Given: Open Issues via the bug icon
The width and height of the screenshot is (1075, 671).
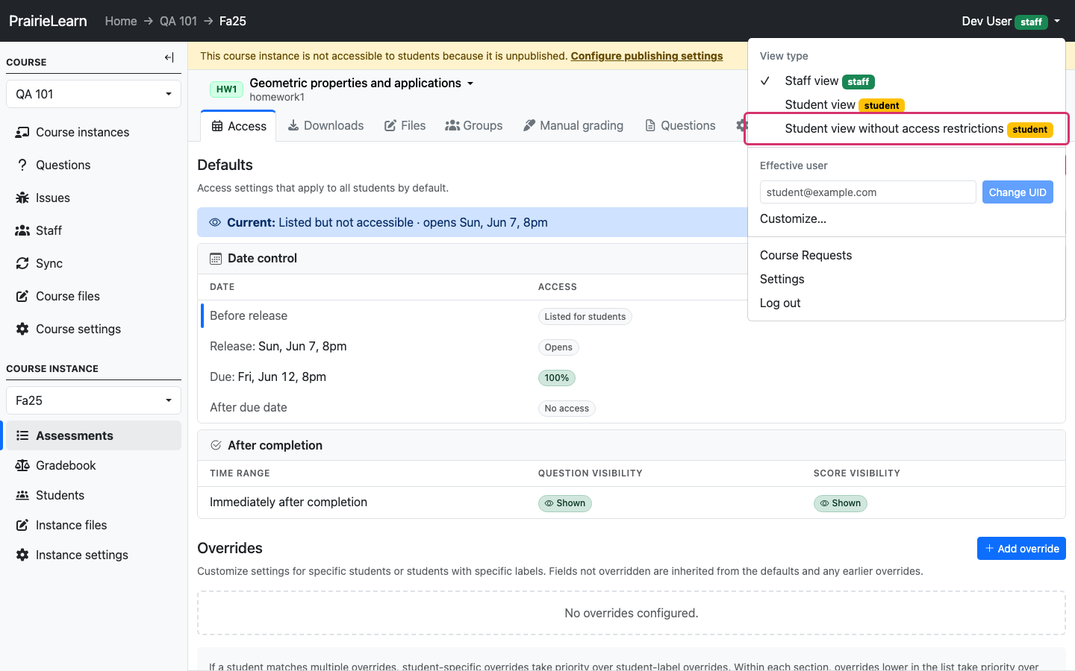Looking at the screenshot, I should pyautogui.click(x=22, y=198).
